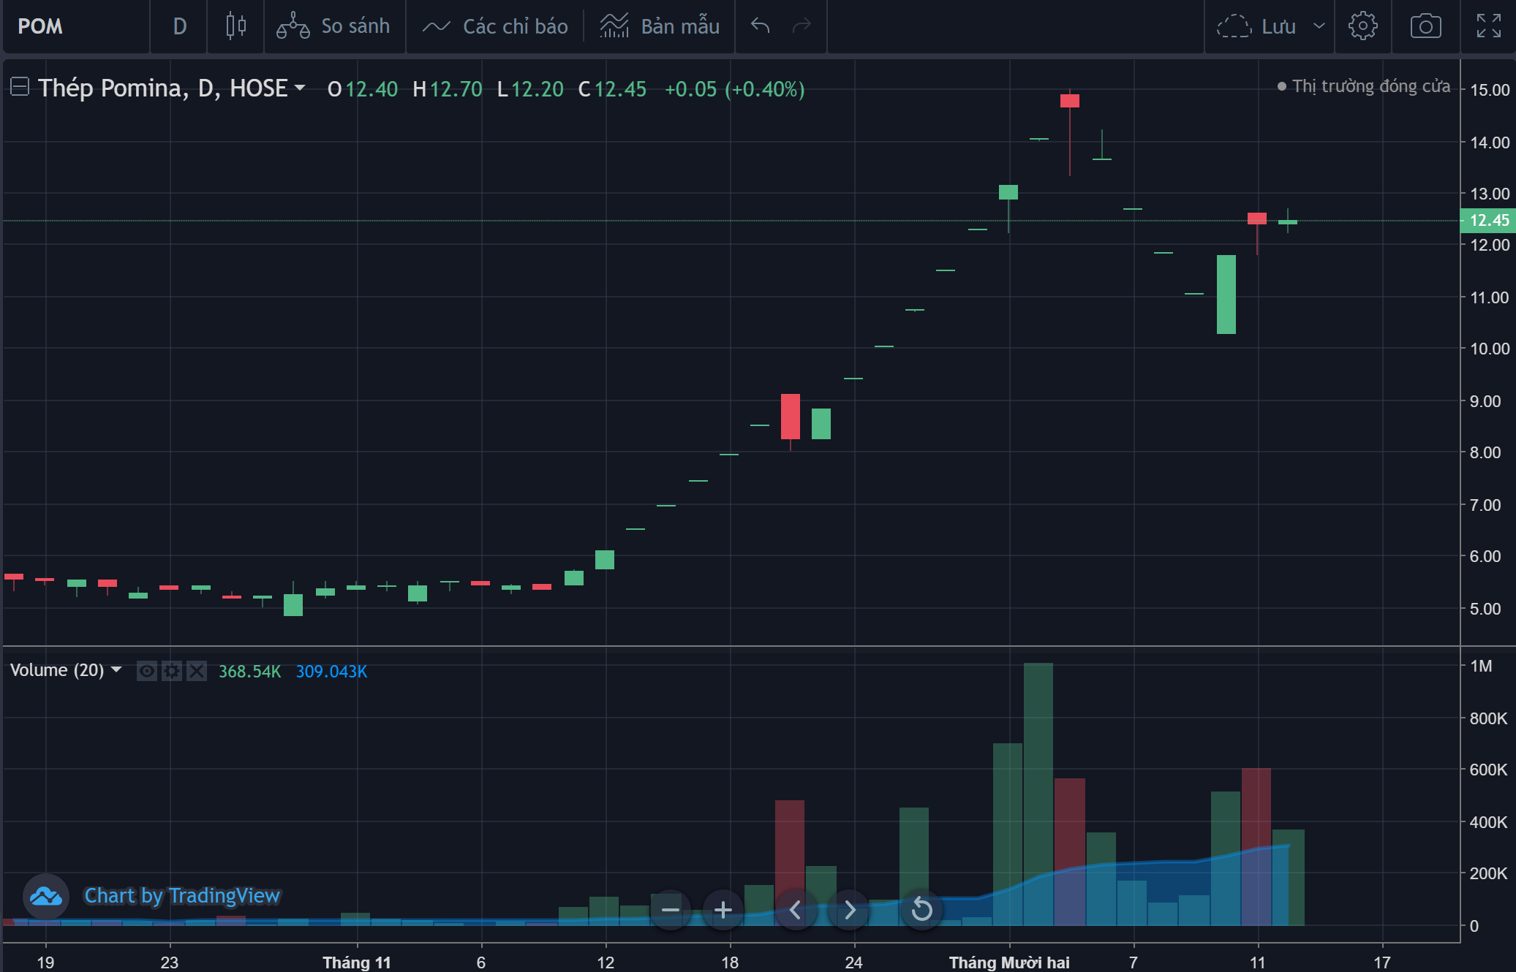Hide the Volume indicator with eye icon
The height and width of the screenshot is (972, 1516).
click(x=147, y=671)
